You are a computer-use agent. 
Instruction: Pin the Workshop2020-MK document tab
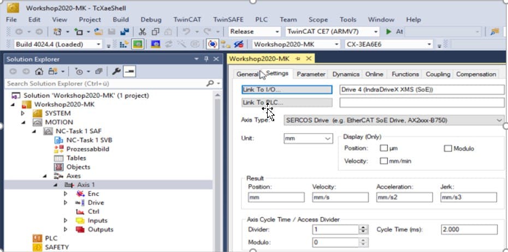pyautogui.click(x=297, y=58)
